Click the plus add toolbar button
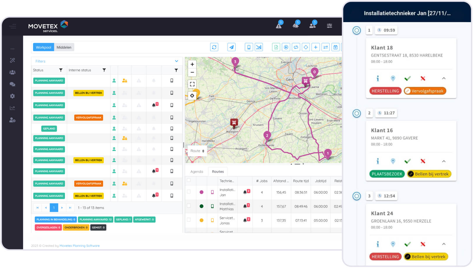This screenshot has height=268, width=473. tap(316, 47)
